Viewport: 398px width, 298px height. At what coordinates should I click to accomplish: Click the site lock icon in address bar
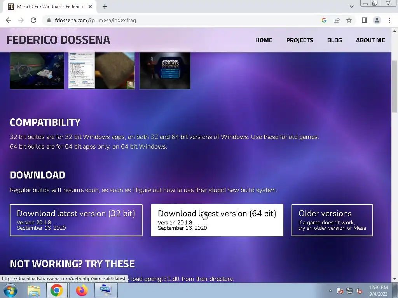[x=49, y=20]
